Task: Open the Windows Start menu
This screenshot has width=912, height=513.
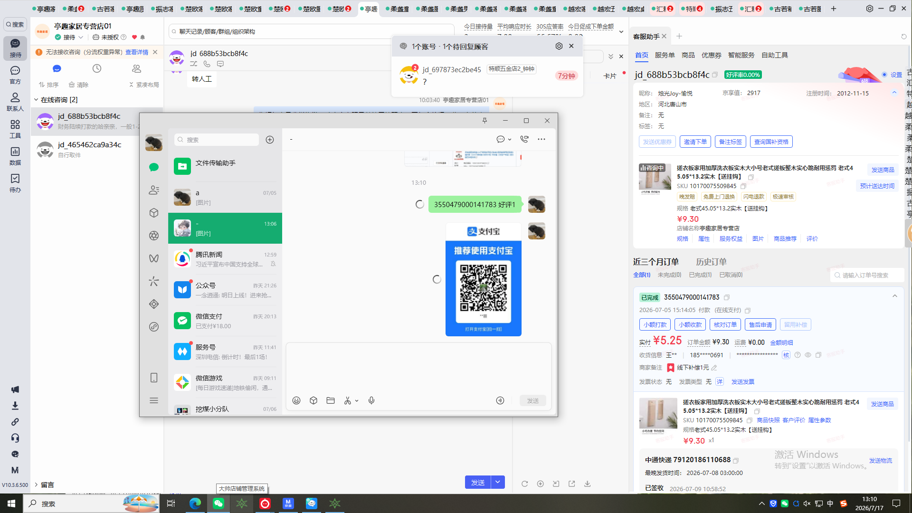Action: coord(11,503)
